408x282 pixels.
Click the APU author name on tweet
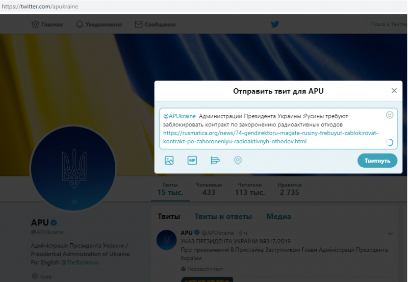click(187, 233)
